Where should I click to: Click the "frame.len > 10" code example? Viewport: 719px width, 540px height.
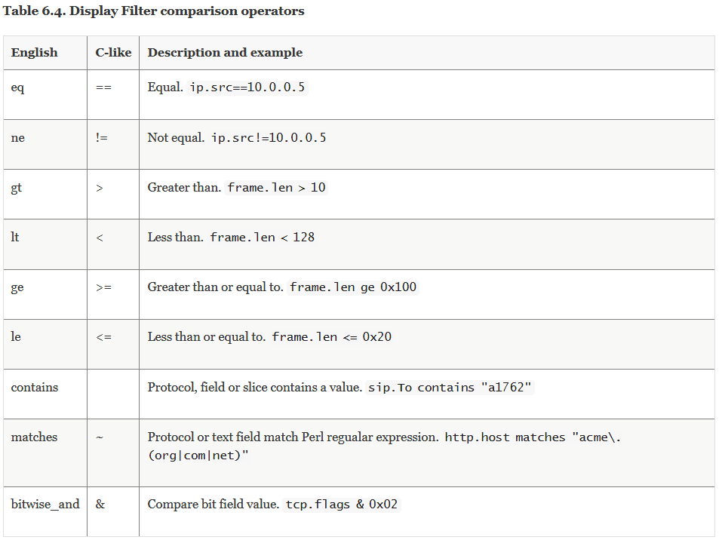pyautogui.click(x=277, y=188)
